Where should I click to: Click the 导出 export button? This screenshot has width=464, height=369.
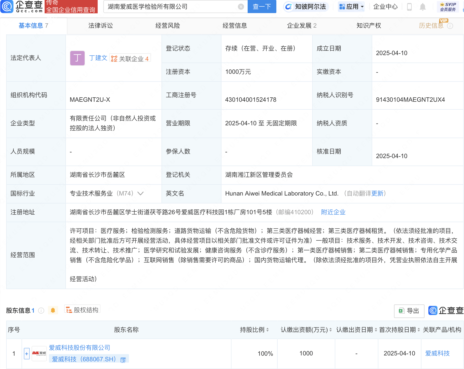(409, 311)
